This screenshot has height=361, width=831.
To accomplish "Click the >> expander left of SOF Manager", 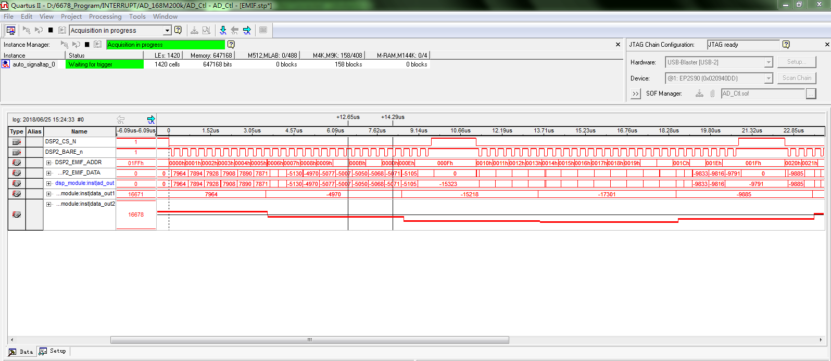I will point(635,93).
